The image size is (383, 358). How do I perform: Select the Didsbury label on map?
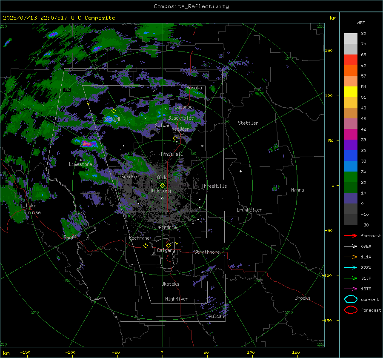pos(160,191)
